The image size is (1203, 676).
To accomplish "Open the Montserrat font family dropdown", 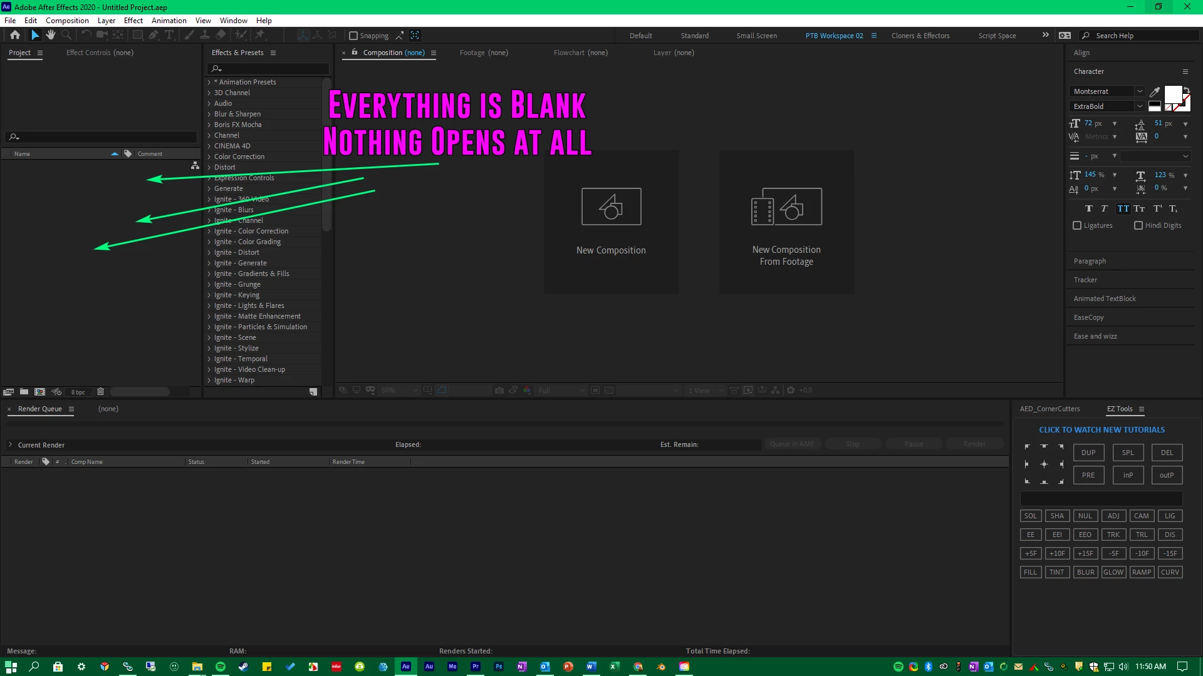I will pyautogui.click(x=1140, y=91).
